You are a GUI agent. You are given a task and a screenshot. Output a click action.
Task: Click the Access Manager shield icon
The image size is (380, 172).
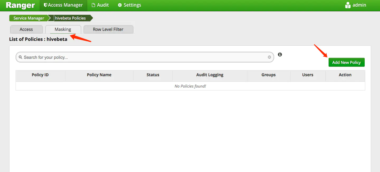(45, 5)
